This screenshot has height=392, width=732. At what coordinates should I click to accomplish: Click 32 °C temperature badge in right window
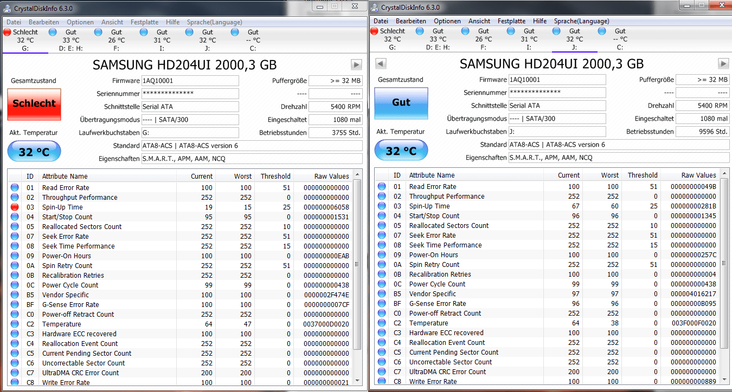pyautogui.click(x=401, y=151)
